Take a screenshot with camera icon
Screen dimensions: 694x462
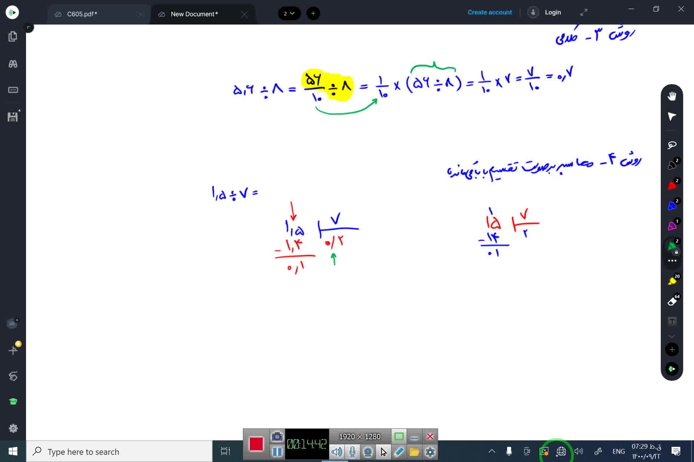[x=277, y=436]
